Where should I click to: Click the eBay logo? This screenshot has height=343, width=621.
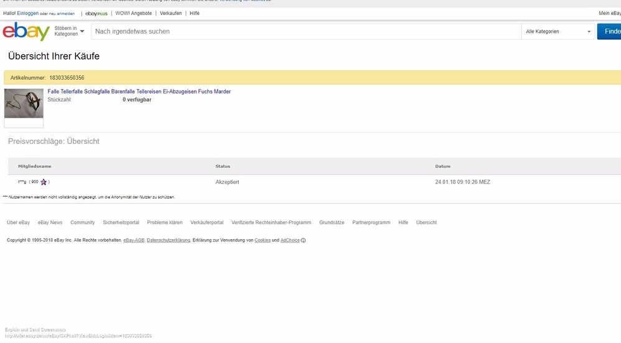pos(26,32)
